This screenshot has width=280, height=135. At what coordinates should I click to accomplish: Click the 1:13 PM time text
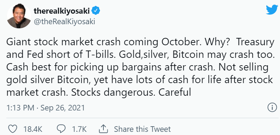coord(20,108)
